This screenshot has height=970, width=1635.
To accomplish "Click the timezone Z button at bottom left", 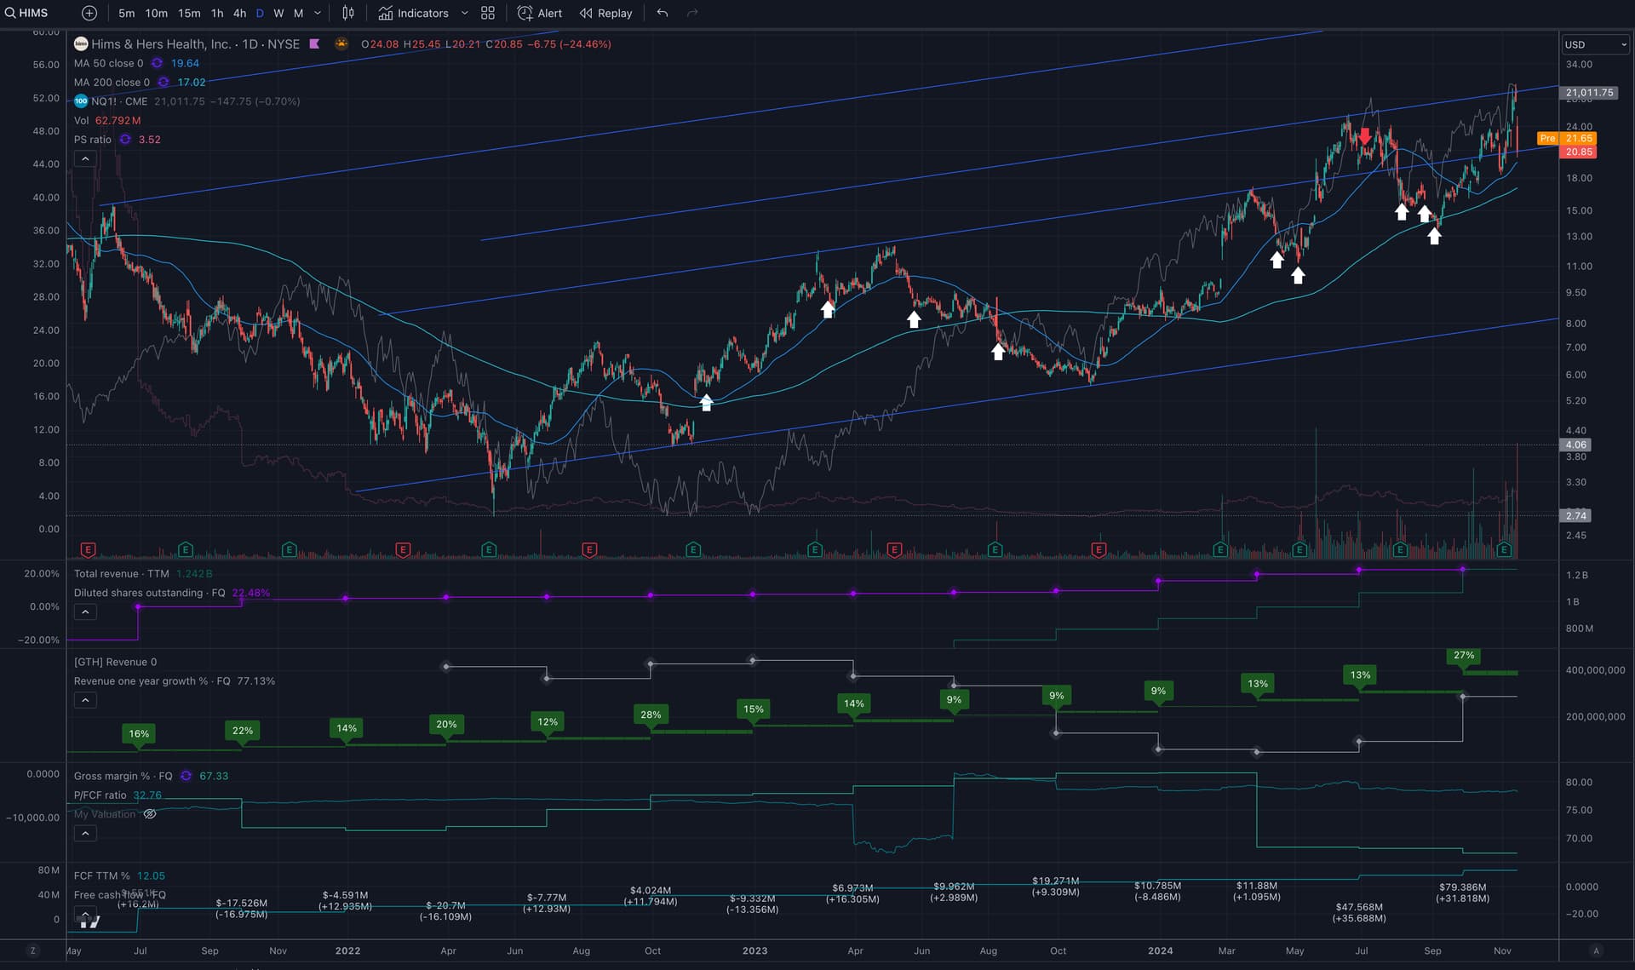I will pos(33,950).
